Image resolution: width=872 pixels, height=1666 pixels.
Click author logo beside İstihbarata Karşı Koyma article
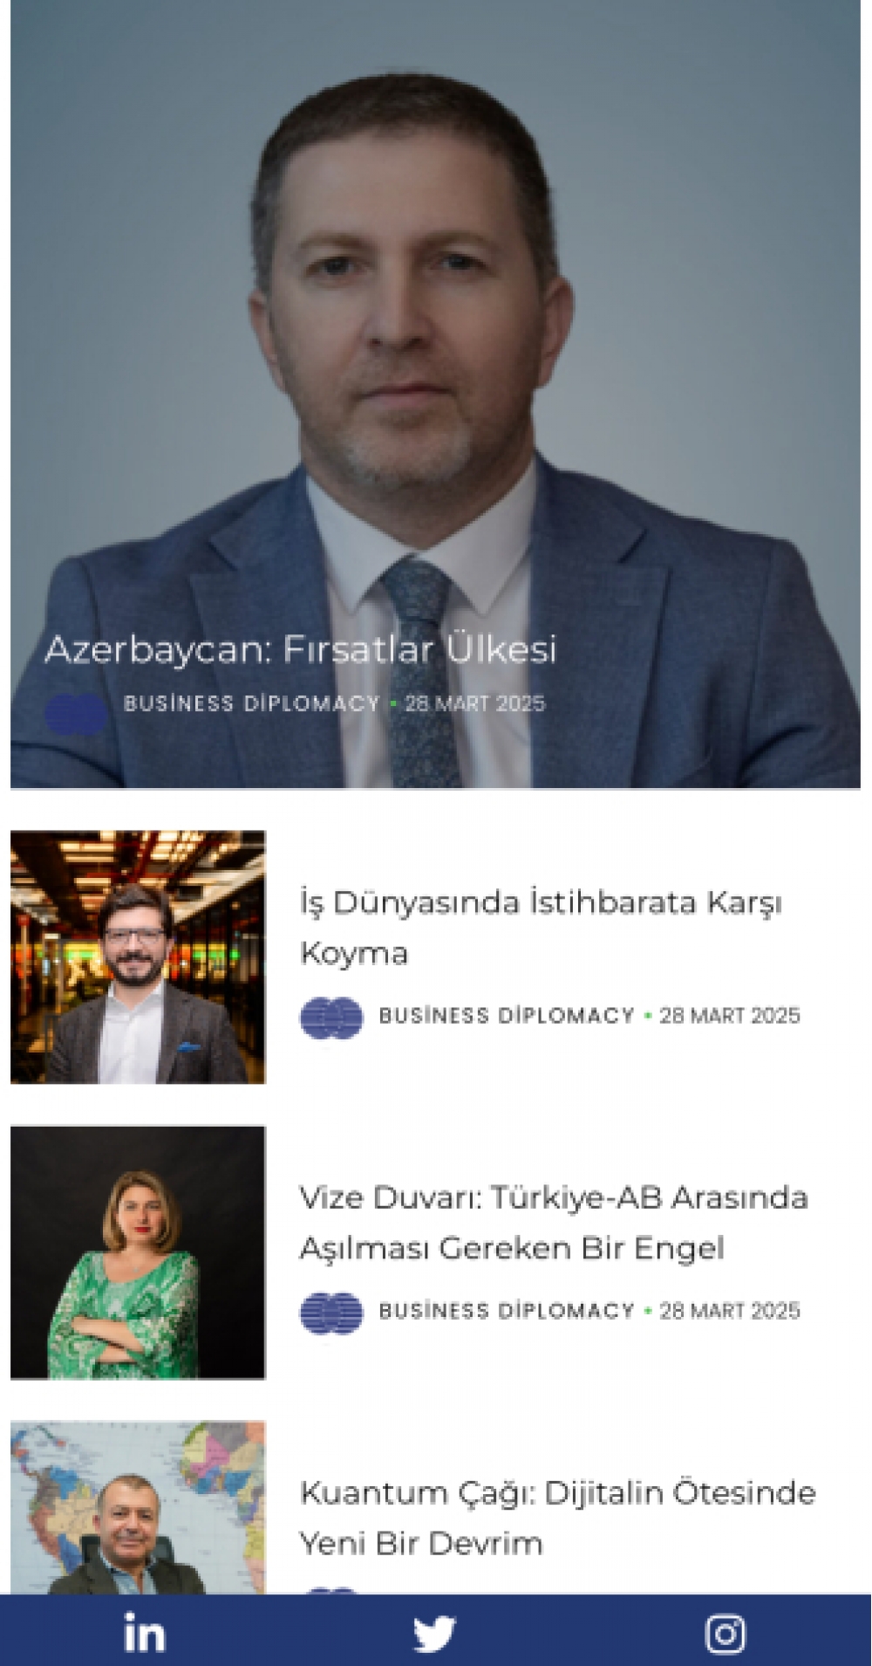coord(330,1017)
